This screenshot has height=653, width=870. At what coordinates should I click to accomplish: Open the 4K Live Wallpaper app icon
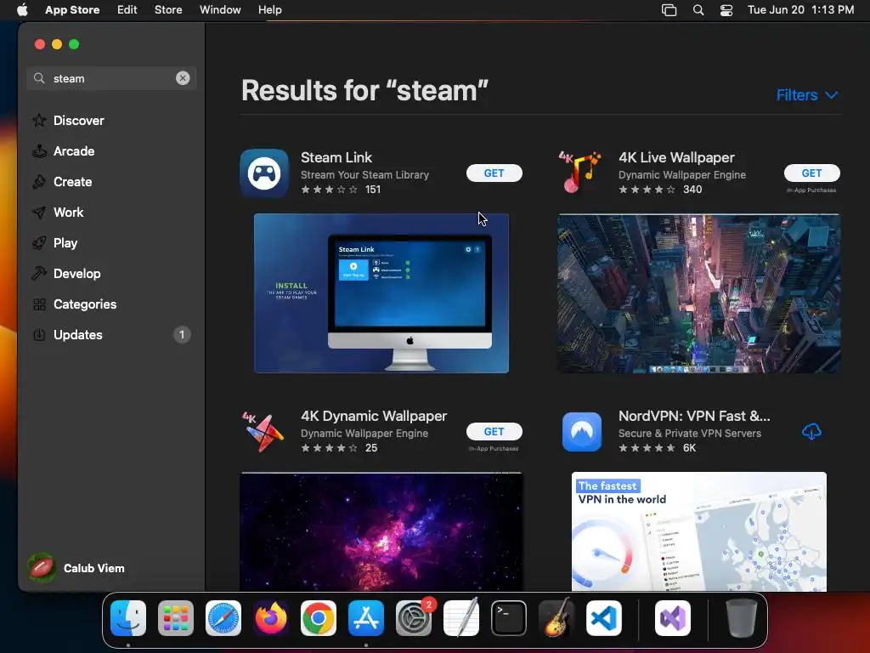pos(580,172)
